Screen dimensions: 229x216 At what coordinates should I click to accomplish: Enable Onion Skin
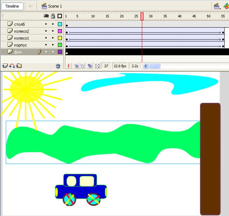tap(76, 66)
